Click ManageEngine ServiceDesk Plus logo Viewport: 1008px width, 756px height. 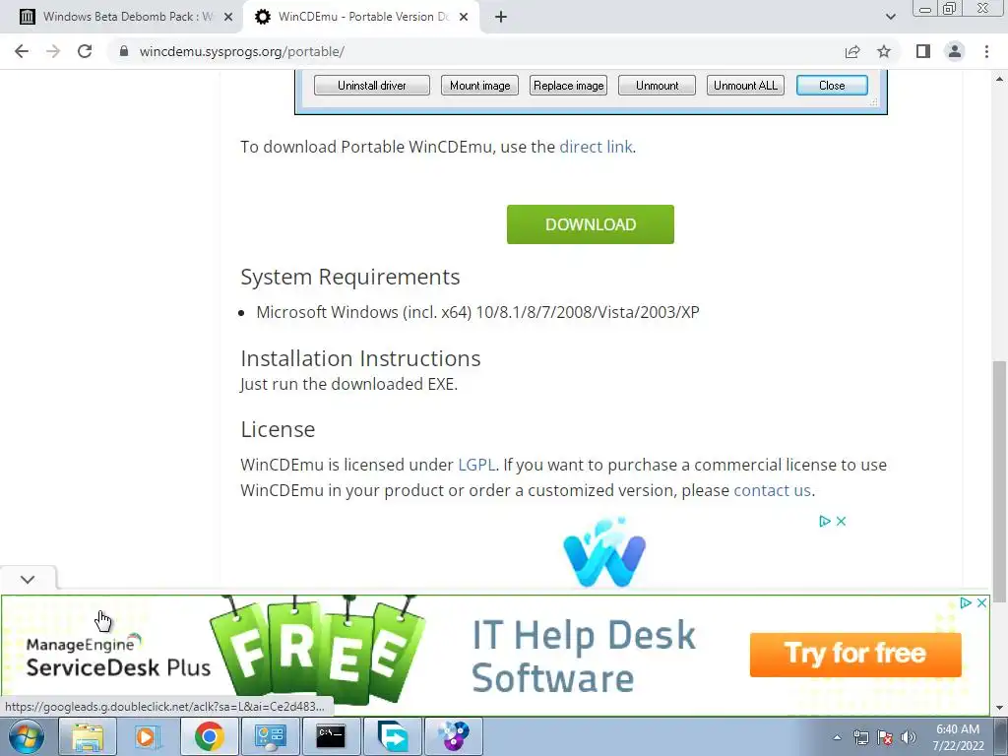click(118, 657)
